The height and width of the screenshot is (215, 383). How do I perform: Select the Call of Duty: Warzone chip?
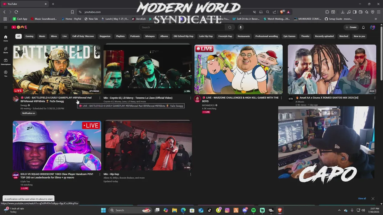pyautogui.click(x=83, y=36)
